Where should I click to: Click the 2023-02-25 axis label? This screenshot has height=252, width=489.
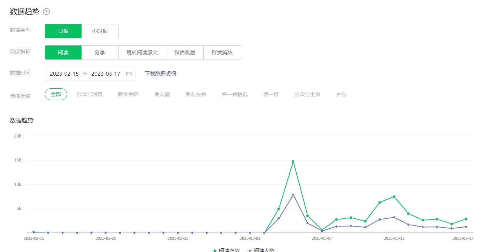[178, 238]
